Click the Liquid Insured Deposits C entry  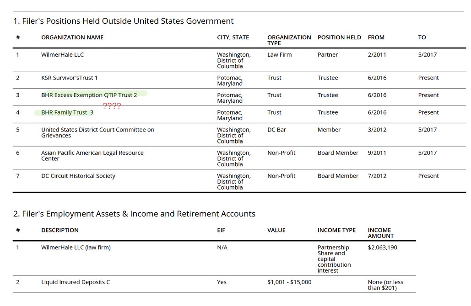76,282
